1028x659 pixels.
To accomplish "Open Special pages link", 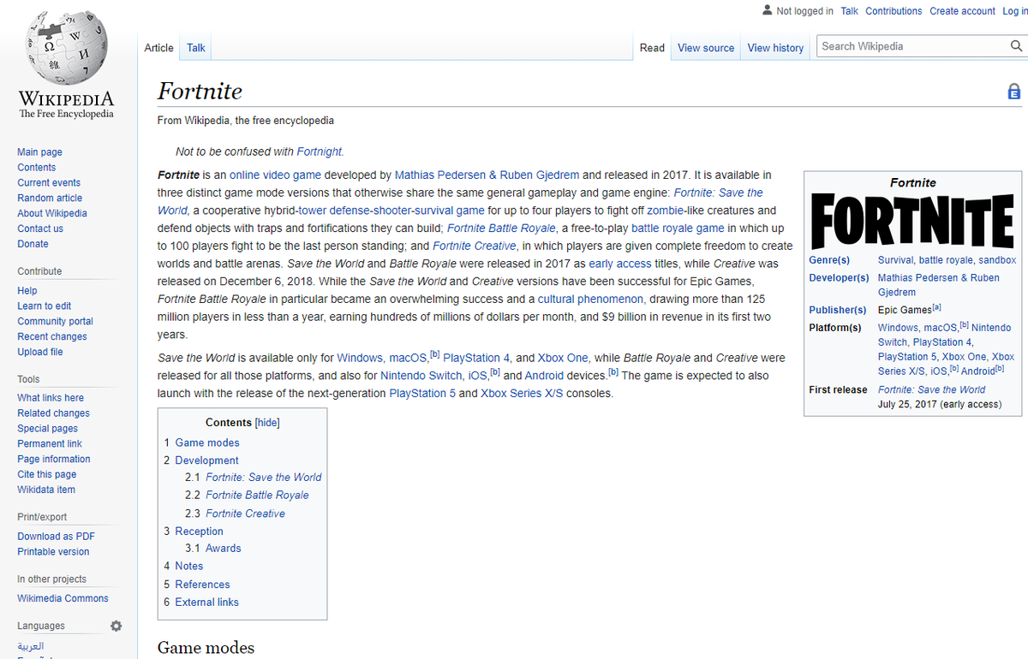I will click(x=47, y=429).
